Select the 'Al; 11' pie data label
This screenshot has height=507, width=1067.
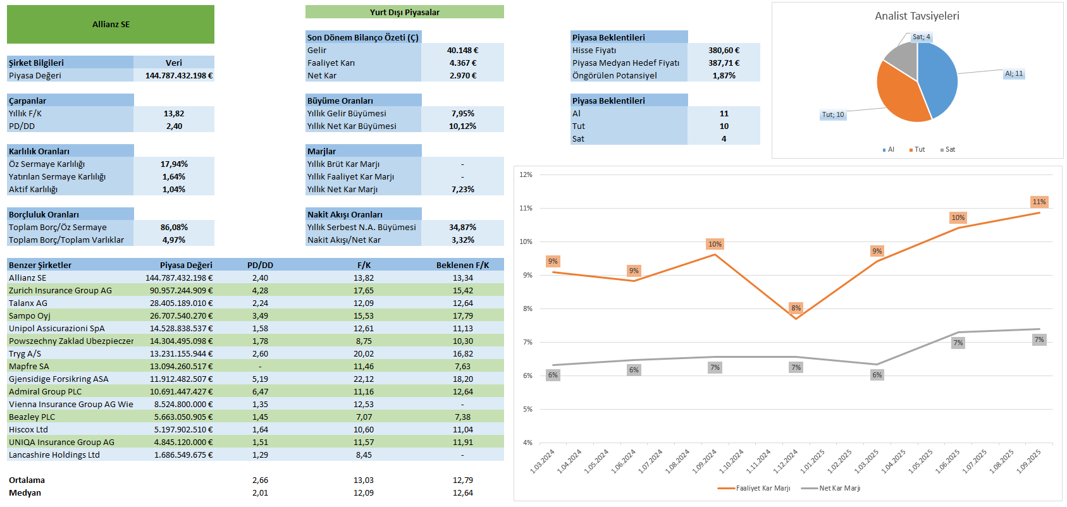pos(1014,74)
